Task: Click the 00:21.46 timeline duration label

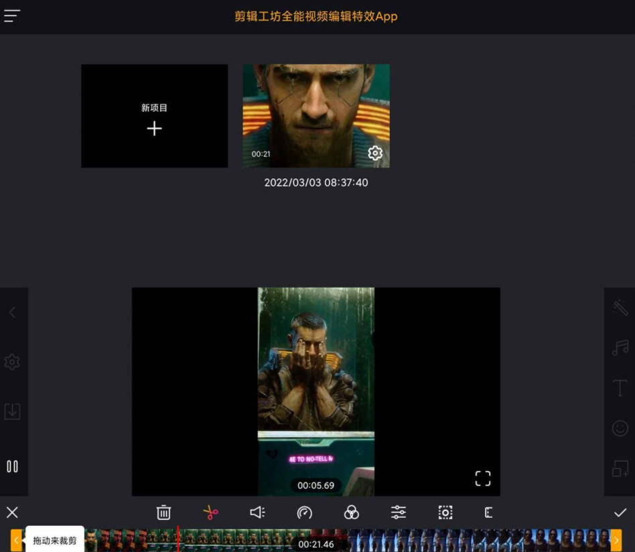Action: point(316,545)
